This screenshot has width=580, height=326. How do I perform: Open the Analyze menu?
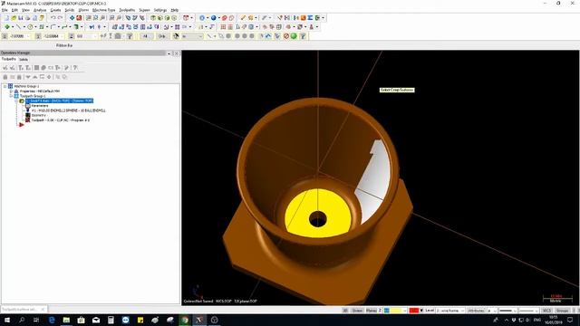point(40,10)
